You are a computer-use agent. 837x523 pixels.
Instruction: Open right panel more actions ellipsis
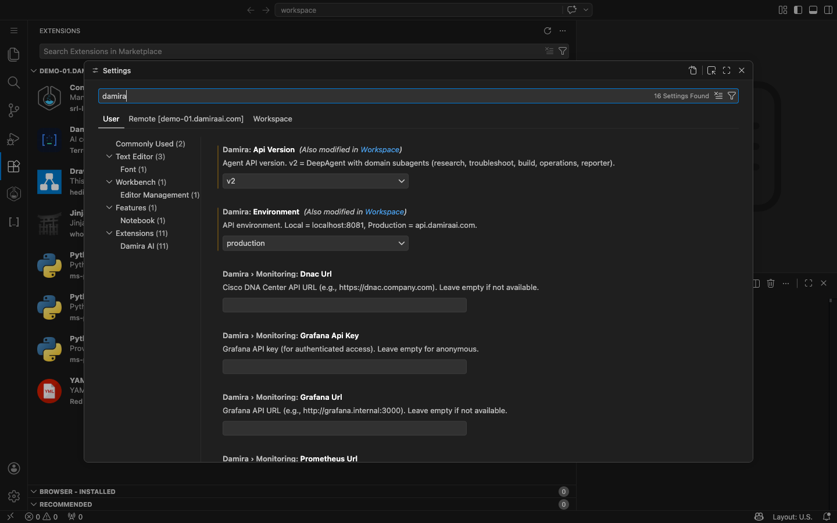point(786,283)
